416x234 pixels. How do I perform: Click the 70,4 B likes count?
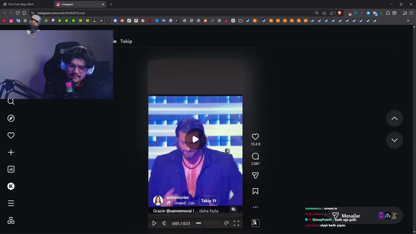[255, 144]
